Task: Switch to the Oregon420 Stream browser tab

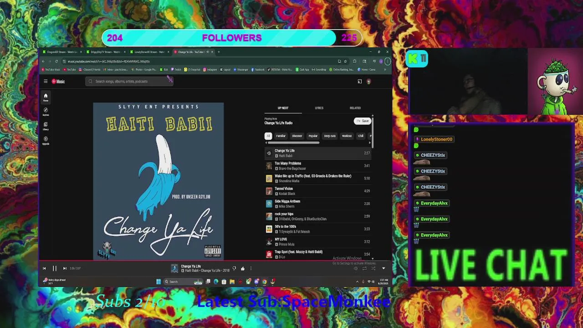Action: pos(61,52)
